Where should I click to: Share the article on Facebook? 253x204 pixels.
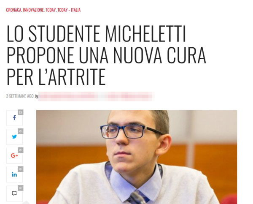click(14, 118)
